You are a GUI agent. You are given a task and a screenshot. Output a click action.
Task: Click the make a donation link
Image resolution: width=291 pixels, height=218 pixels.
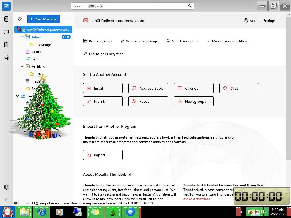[197, 198]
